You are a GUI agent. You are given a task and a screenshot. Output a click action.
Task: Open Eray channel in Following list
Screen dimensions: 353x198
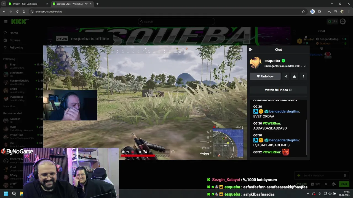(x=23, y=66)
